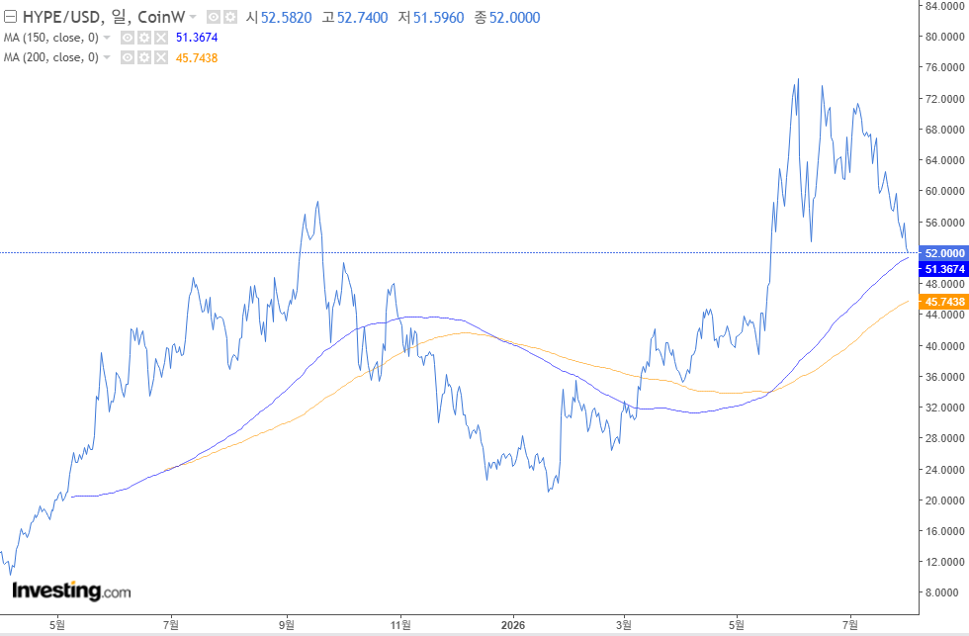The width and height of the screenshot is (969, 636).
Task: Open dropdown arrow next to MA (200, close, 0)
Action: [107, 57]
